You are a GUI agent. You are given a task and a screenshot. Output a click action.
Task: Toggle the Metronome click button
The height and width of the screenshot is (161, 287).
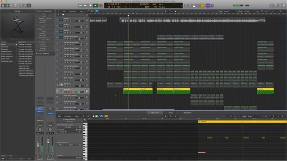(212, 5)
